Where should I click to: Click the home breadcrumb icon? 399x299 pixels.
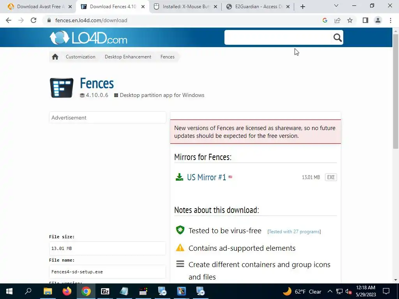point(55,57)
